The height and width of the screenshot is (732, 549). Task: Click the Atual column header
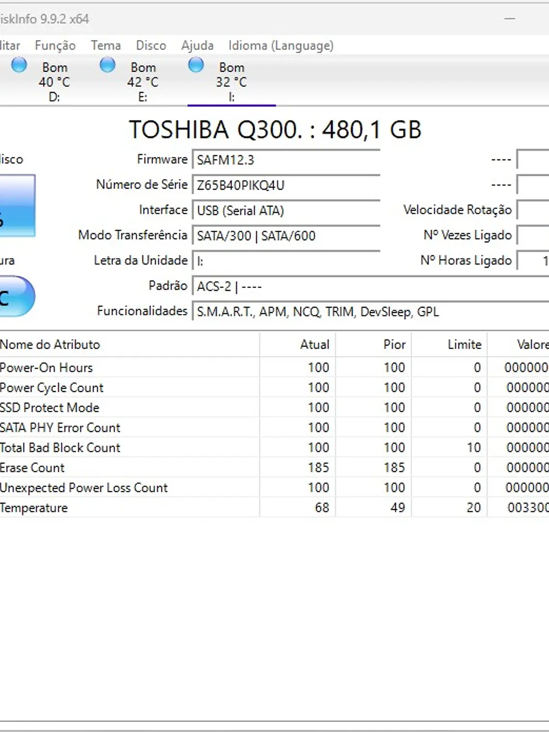tap(298, 344)
